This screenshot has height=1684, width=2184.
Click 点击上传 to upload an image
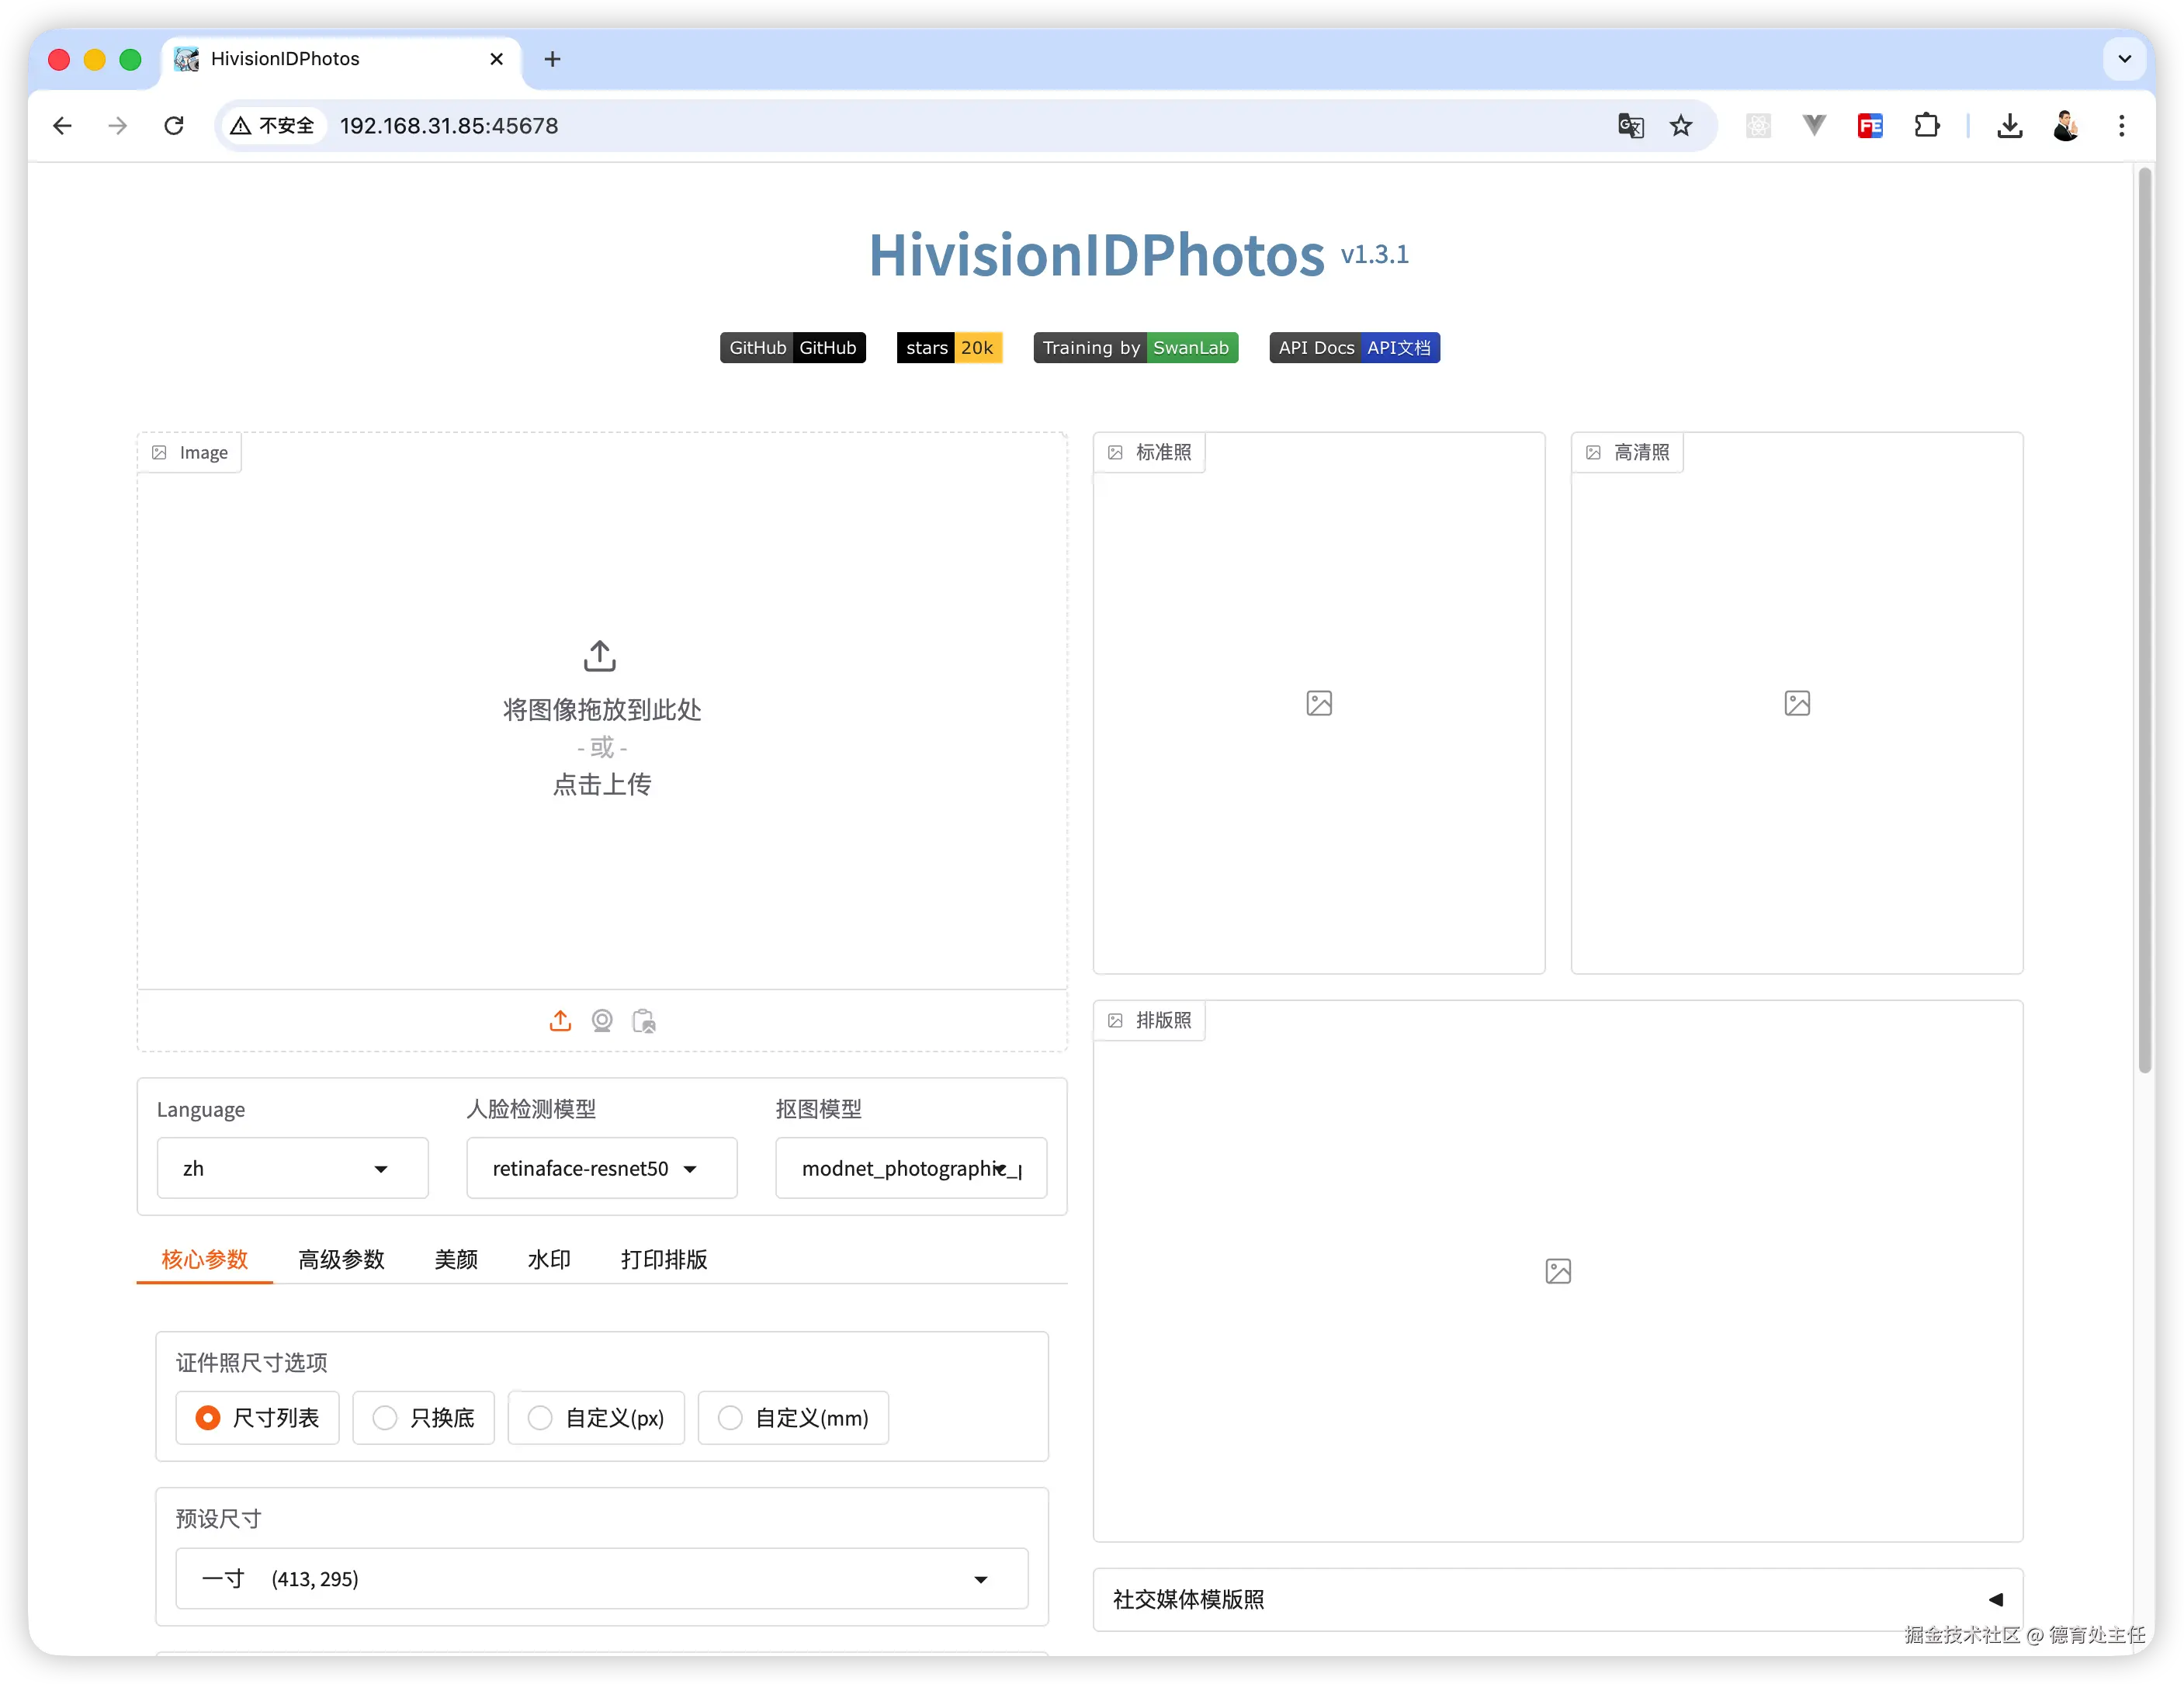[602, 784]
